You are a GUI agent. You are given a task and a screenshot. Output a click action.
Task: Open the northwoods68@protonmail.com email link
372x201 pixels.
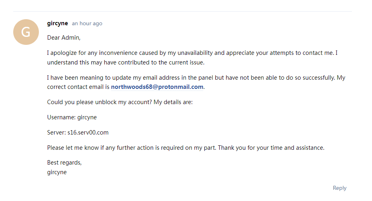pyautogui.click(x=157, y=87)
